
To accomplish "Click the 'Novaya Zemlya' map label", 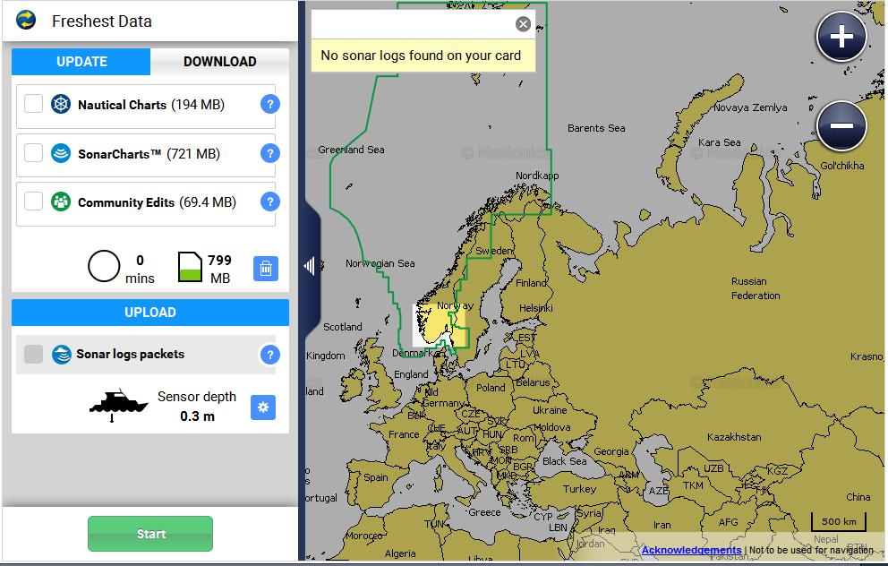I will point(750,107).
